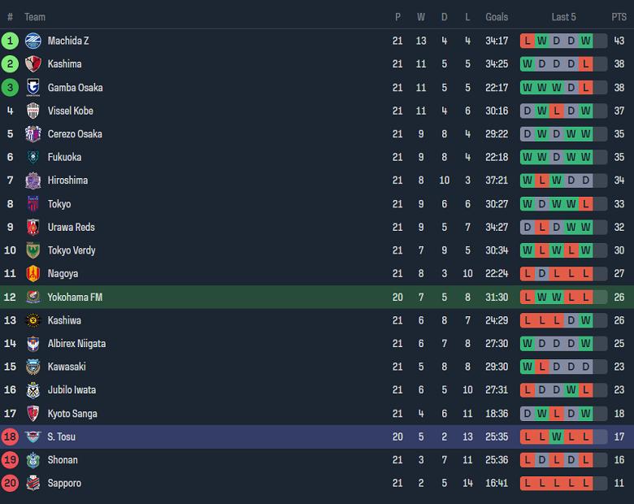Select the Hiroshima team name

click(x=67, y=180)
